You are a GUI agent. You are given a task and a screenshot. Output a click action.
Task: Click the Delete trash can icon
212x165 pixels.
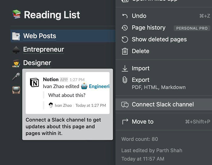pos(125,51)
